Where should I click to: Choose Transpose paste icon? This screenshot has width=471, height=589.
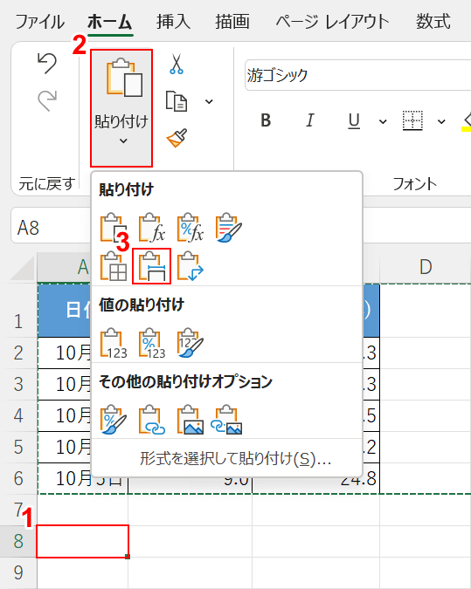click(190, 266)
